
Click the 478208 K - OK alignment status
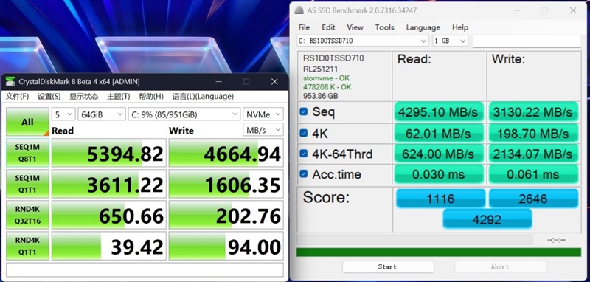tap(327, 87)
